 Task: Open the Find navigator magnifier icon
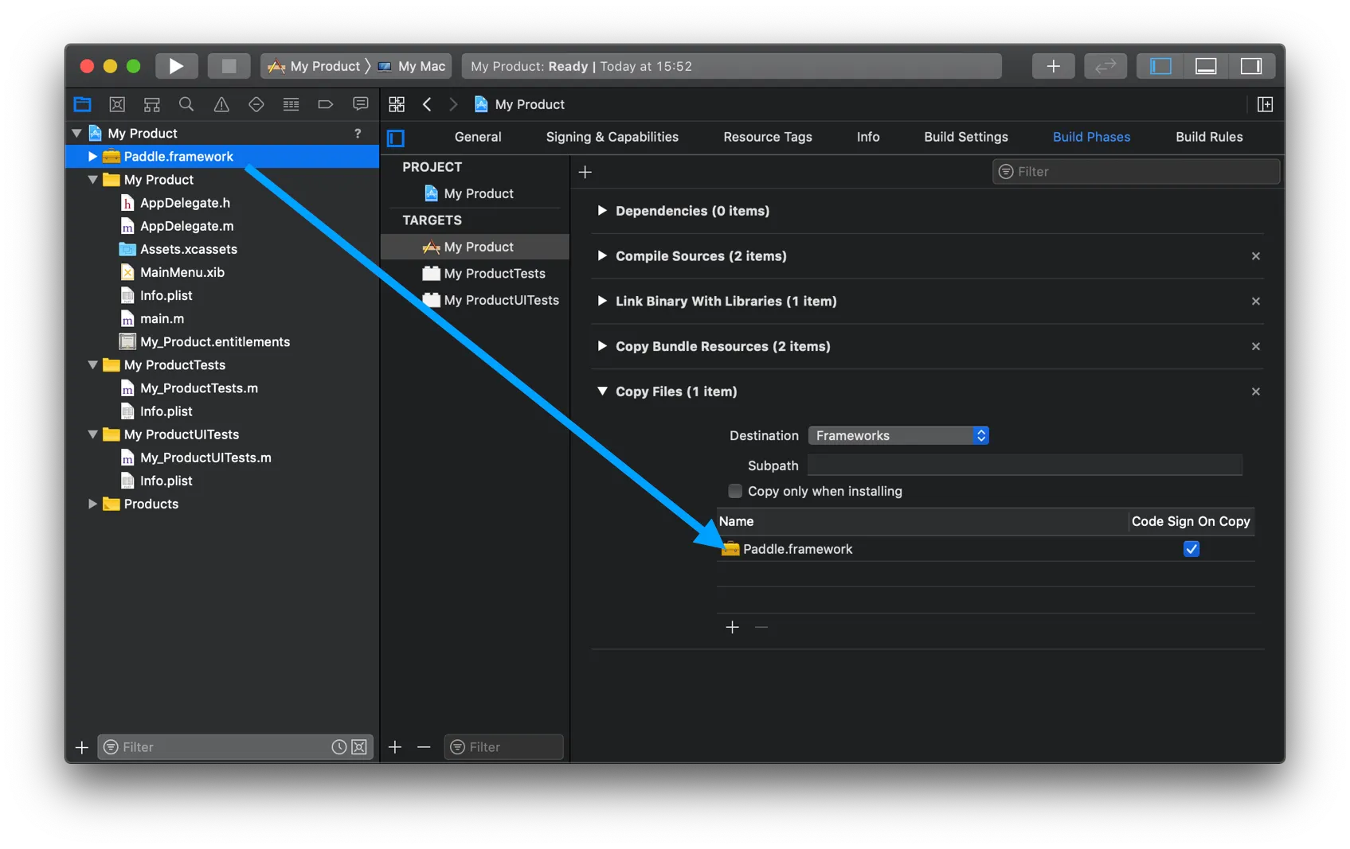(x=186, y=104)
